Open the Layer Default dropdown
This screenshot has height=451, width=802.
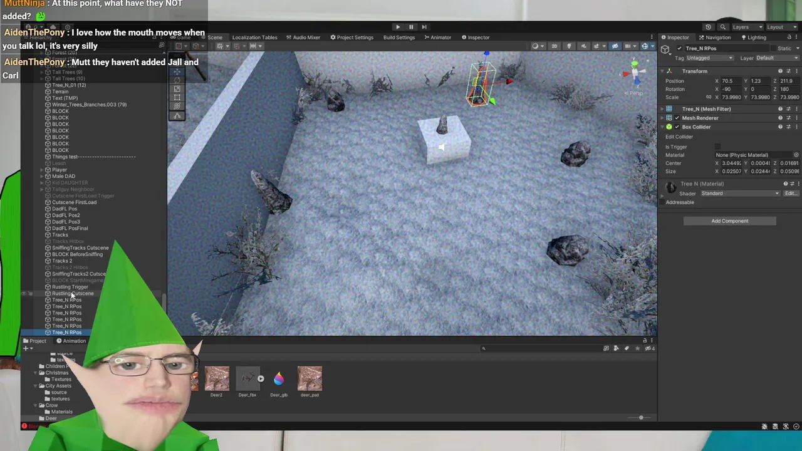pyautogui.click(x=777, y=58)
